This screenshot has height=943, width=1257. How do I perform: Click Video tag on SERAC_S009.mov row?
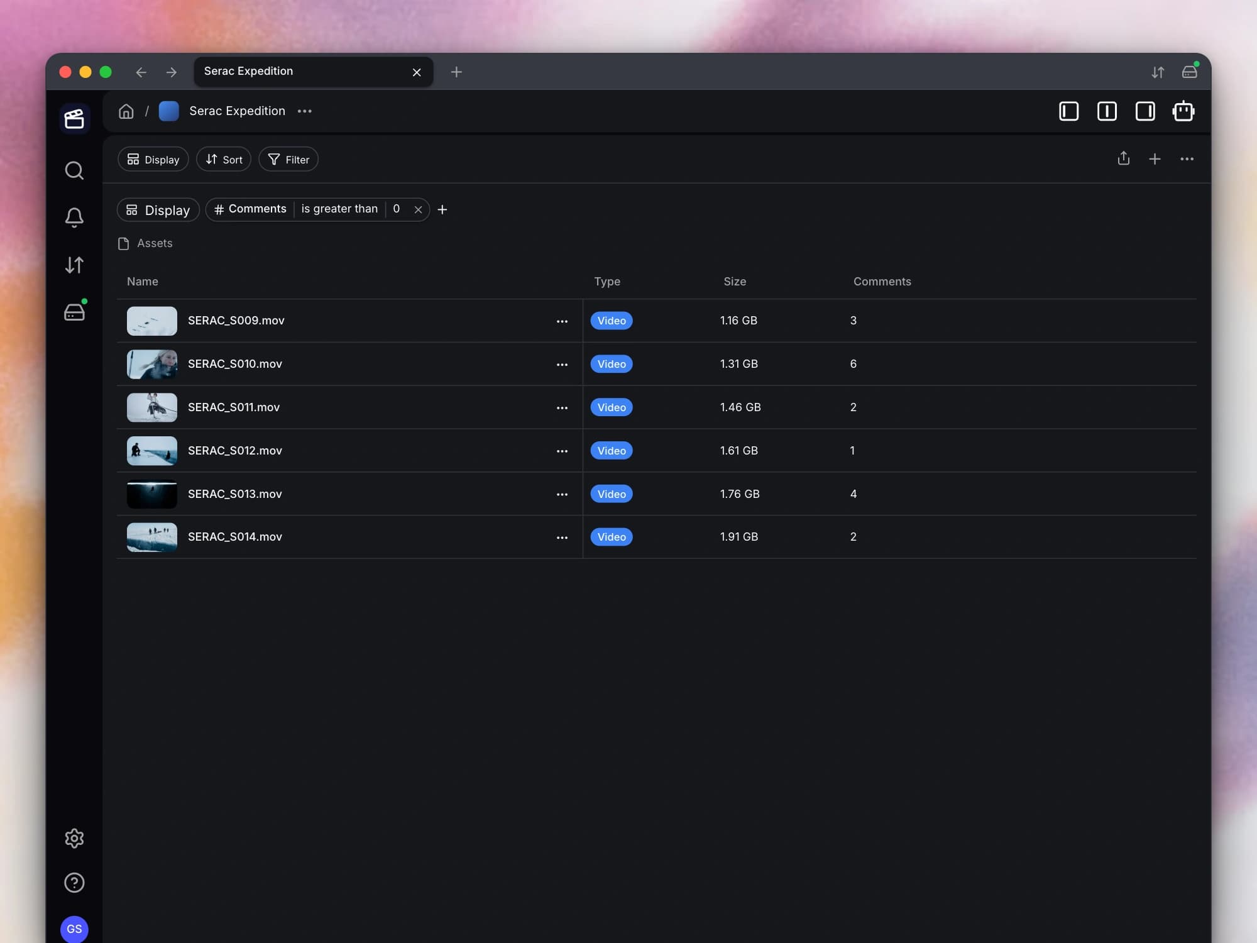pos(612,321)
